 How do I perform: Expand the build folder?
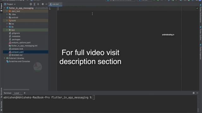[x=7, y=21]
